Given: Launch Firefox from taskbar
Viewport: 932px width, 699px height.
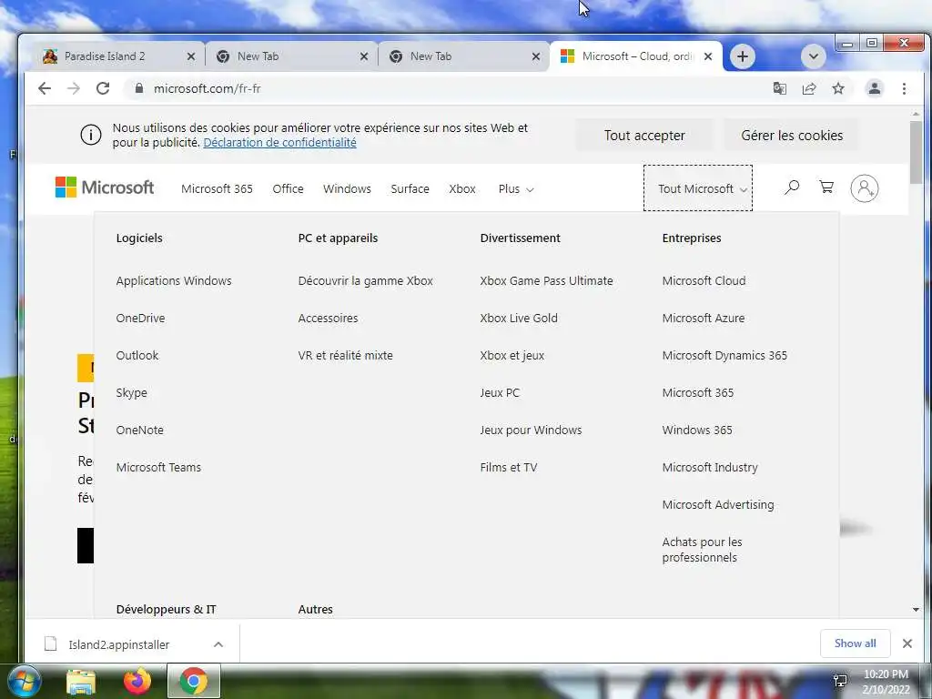Looking at the screenshot, I should click(137, 681).
